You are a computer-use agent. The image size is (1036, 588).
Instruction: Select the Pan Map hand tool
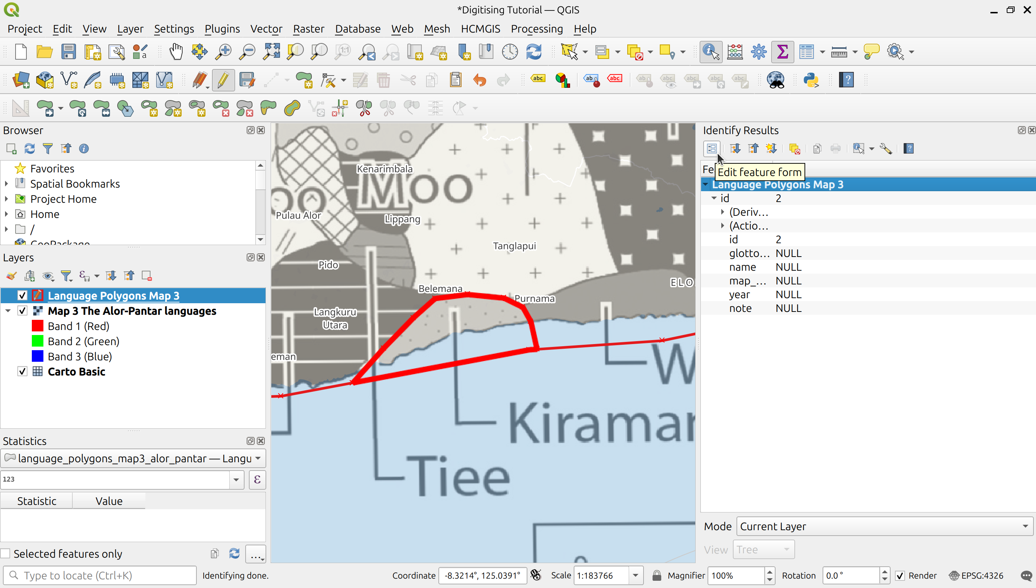pos(176,52)
